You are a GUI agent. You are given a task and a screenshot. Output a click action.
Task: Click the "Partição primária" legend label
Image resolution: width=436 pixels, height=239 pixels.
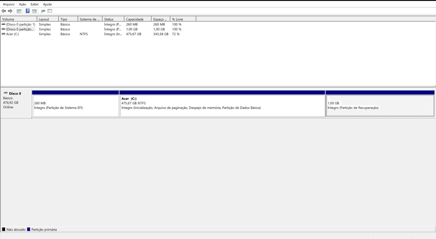pos(44,229)
